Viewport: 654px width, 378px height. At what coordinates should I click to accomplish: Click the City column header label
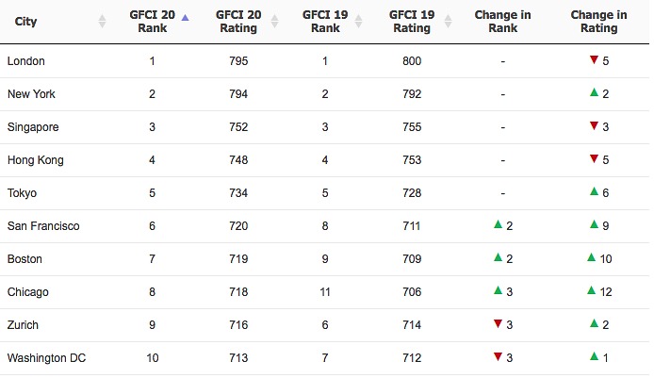(x=26, y=22)
